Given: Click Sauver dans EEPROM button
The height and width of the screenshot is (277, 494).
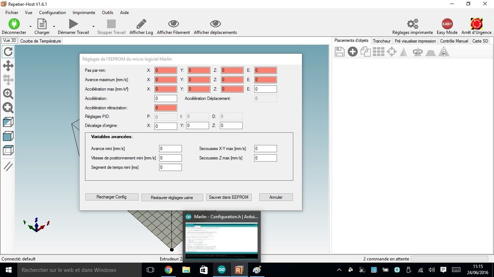Looking at the screenshot, I should pyautogui.click(x=229, y=197).
